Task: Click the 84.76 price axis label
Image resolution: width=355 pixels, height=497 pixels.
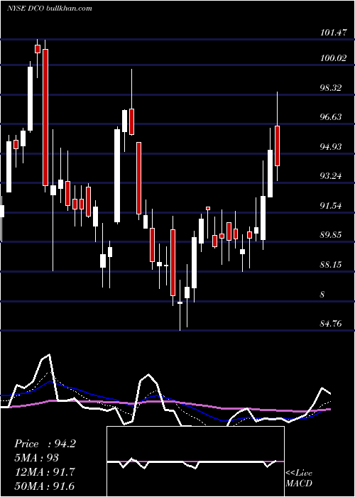Action: pyautogui.click(x=331, y=324)
